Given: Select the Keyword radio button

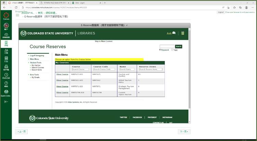Looking at the screenshot, I should click(160, 50).
